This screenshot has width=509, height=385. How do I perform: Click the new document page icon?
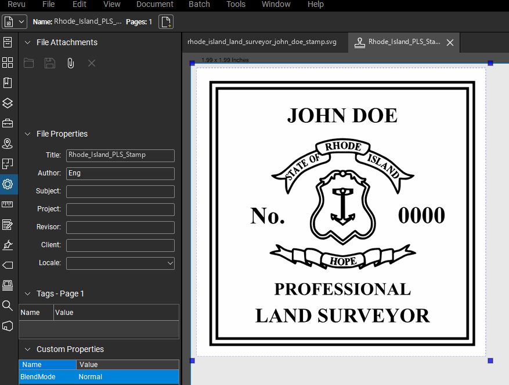(x=166, y=21)
